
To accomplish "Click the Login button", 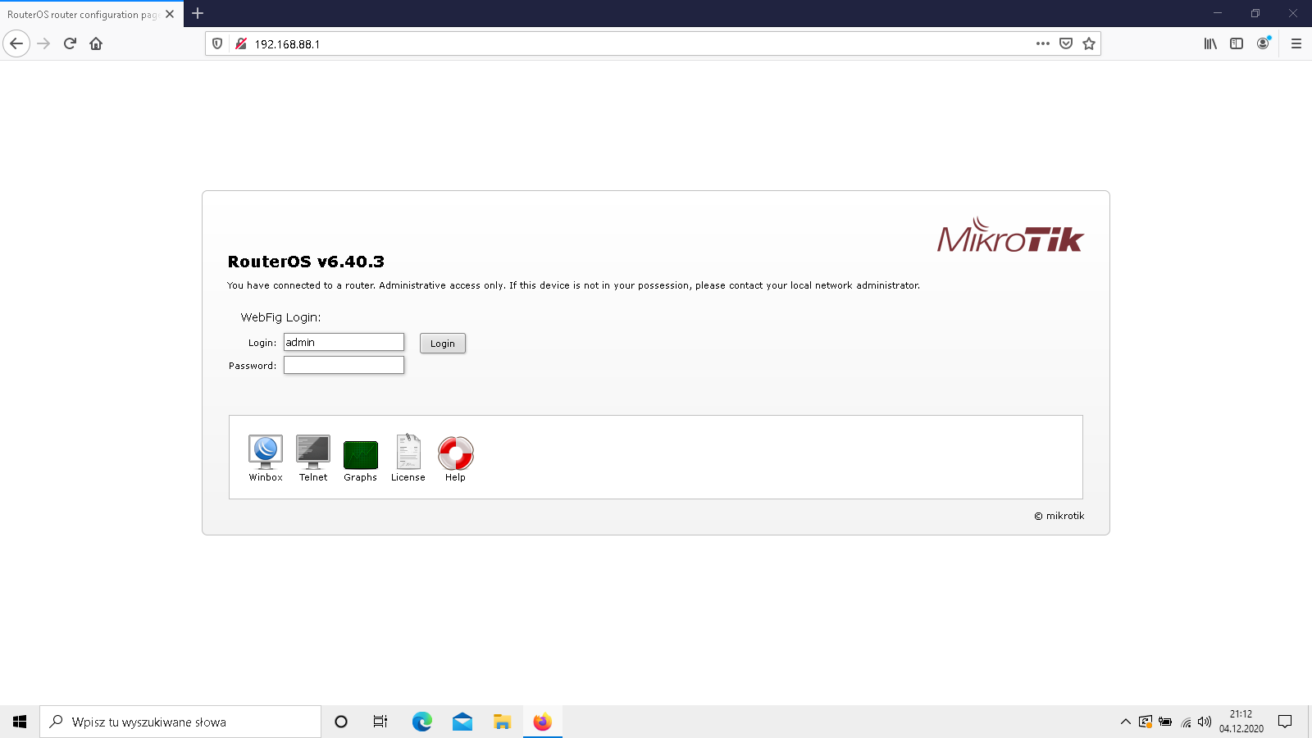I will click(443, 344).
